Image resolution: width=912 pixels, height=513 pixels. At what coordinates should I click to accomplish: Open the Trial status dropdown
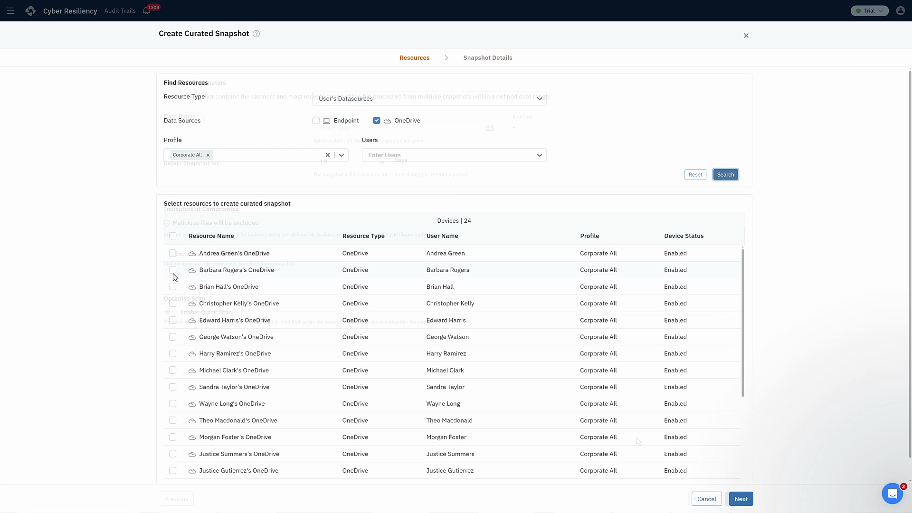point(869,10)
